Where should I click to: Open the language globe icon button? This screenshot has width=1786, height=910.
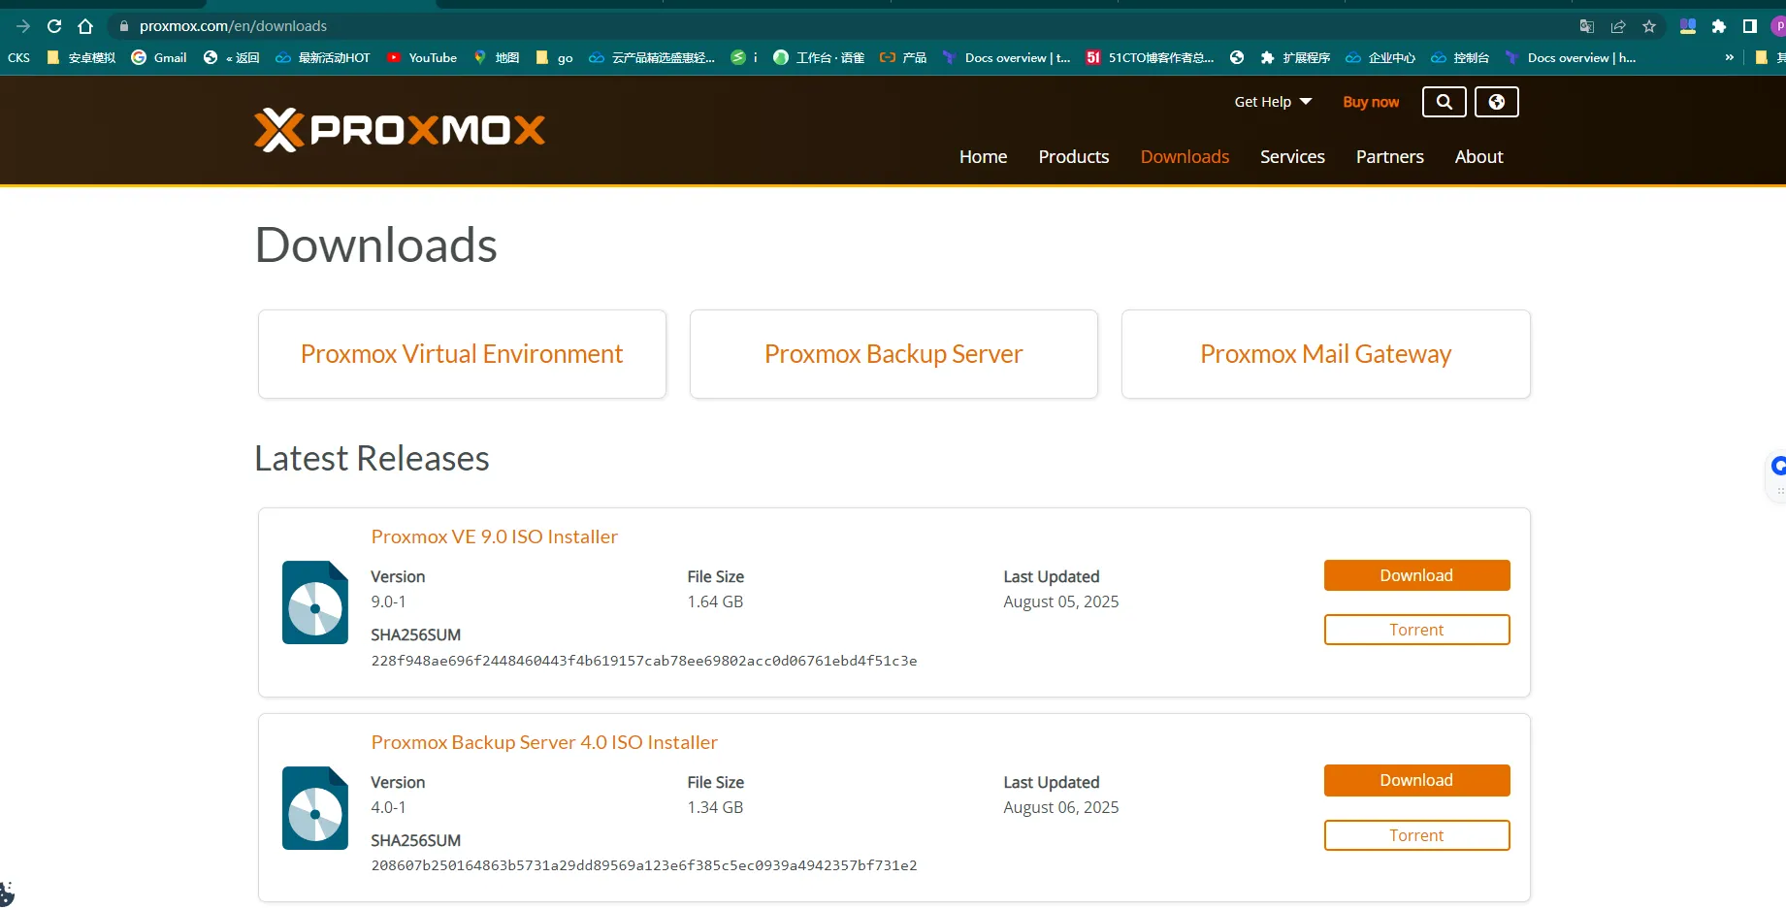click(x=1496, y=102)
